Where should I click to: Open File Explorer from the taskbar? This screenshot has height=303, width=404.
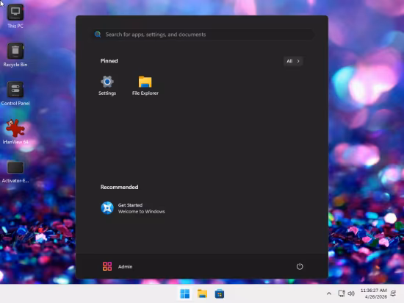tap(202, 293)
